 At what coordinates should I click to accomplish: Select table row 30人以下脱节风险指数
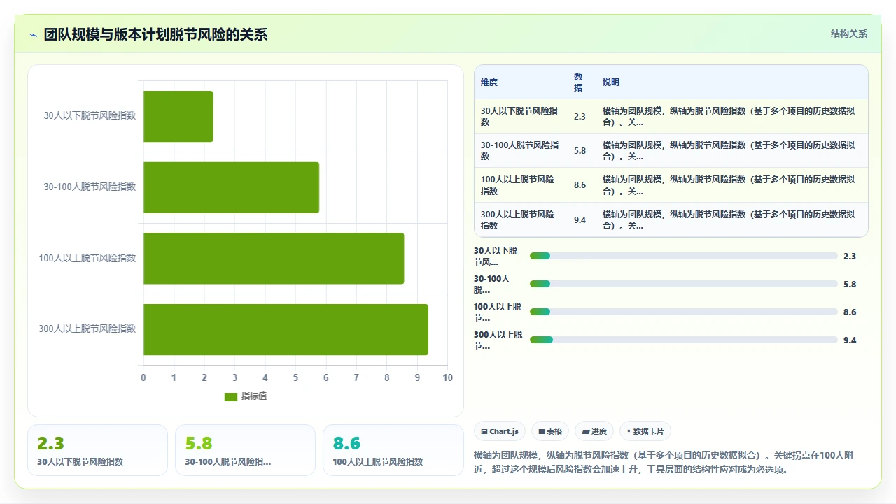pyautogui.click(x=671, y=117)
